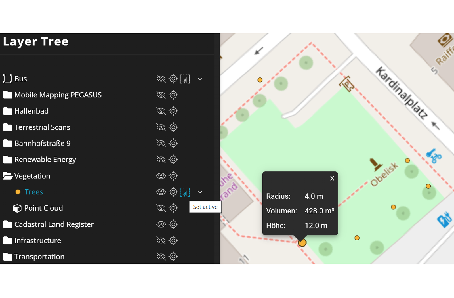Zoom to Terrestrial Scans extent
Screen dimensions: 454x298
(x=173, y=127)
